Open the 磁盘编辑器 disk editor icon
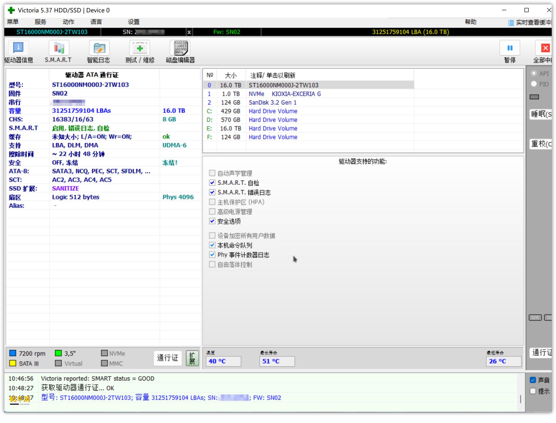Screen dimensions: 556x423 tap(180, 48)
